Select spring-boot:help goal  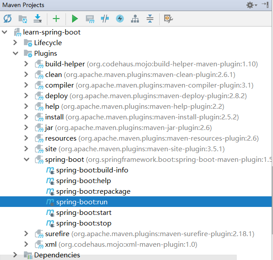point(83,181)
